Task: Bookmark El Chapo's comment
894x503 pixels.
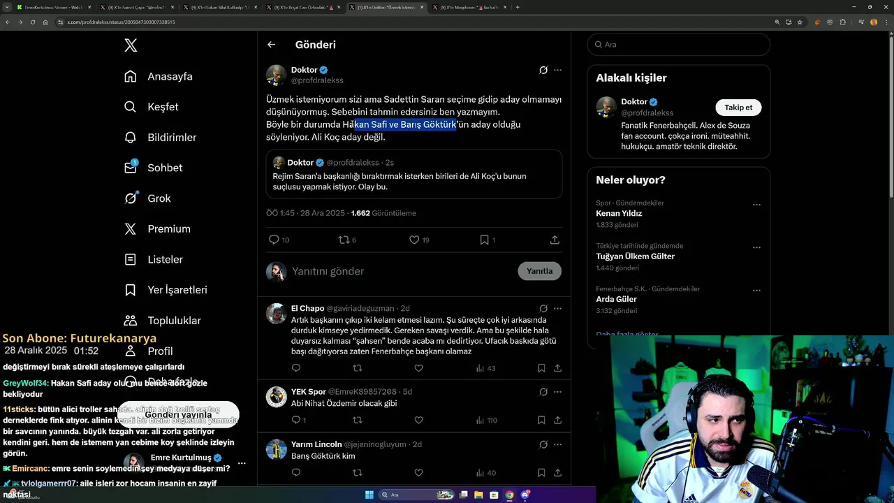Action: (541, 368)
